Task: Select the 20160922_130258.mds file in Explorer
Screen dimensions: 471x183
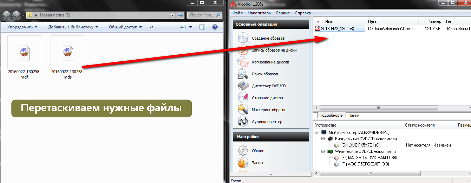Action: (x=67, y=57)
